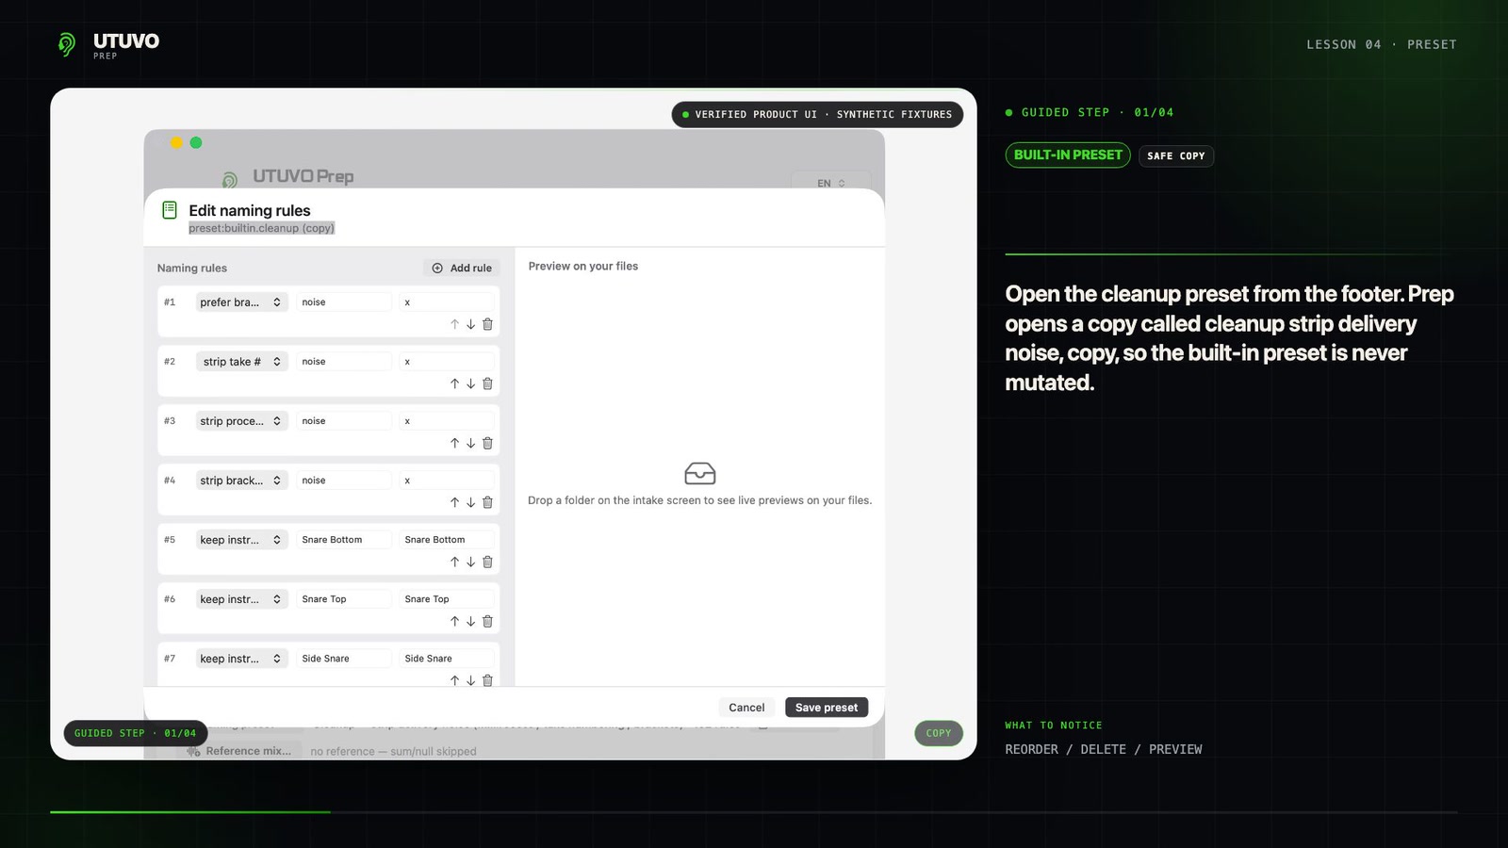Change rule #6 keep instr... type
The height and width of the screenshot is (848, 1508).
point(241,599)
